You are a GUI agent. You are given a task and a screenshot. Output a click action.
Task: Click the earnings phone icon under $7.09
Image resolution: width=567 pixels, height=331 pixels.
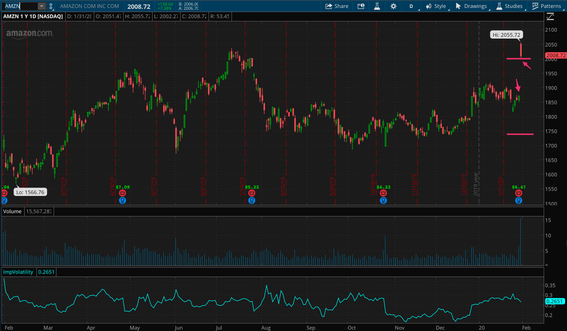(x=122, y=193)
